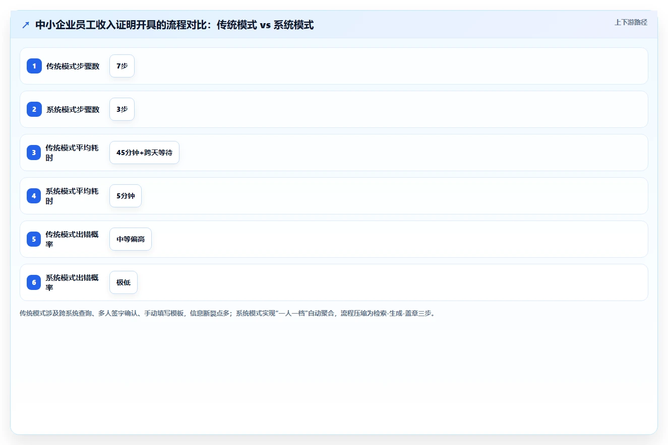Click the 系统模式步骤数 label
The height and width of the screenshot is (445, 668).
(73, 109)
